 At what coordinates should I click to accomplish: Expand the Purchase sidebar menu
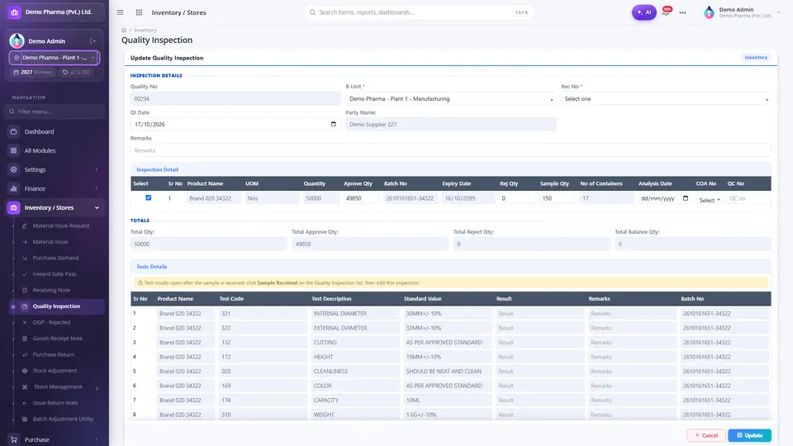click(x=55, y=439)
